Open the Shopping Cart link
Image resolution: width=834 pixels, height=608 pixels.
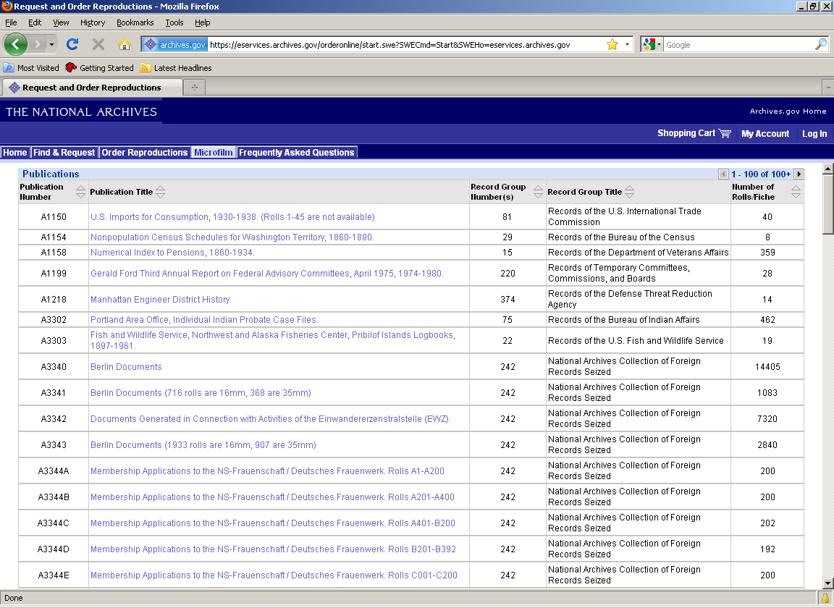[x=686, y=133]
